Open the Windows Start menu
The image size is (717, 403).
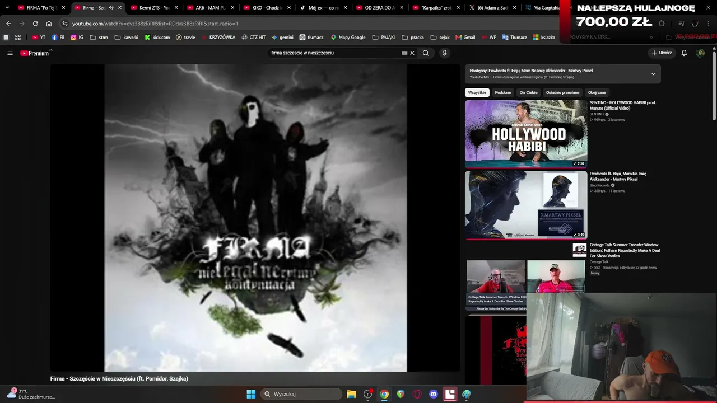pos(251,394)
